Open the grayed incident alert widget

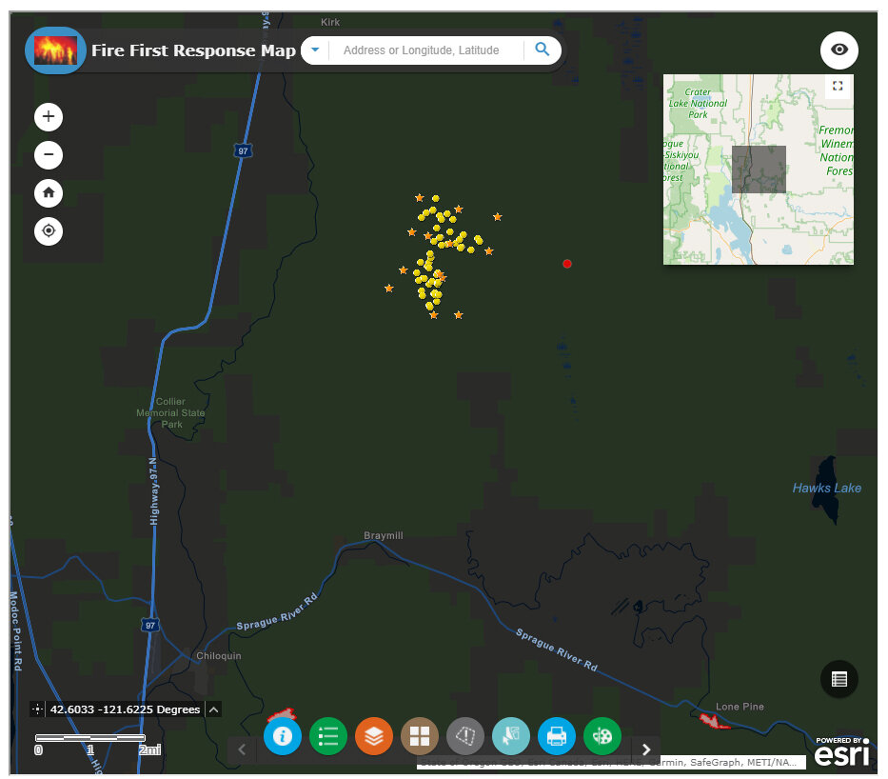[465, 736]
